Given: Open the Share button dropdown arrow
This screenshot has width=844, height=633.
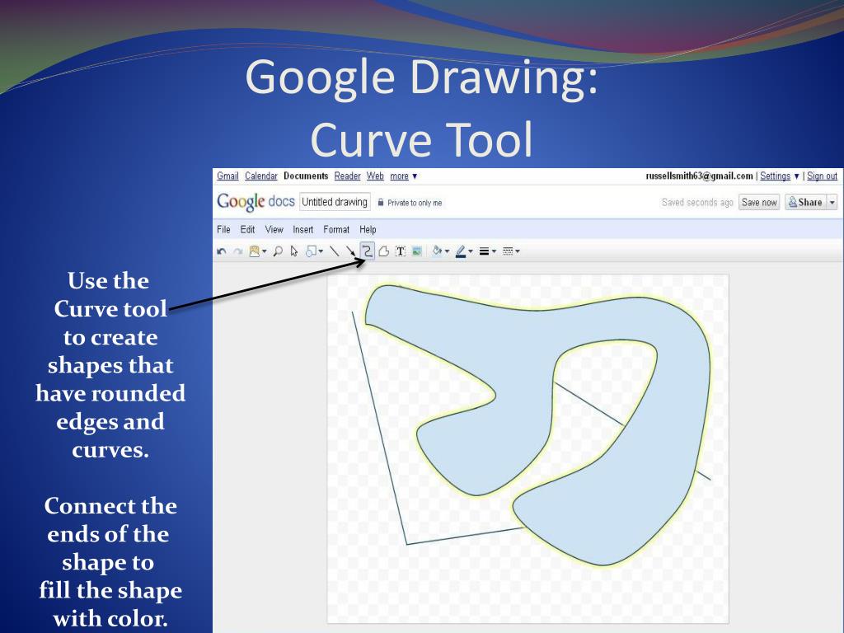Looking at the screenshot, I should coord(832,203).
